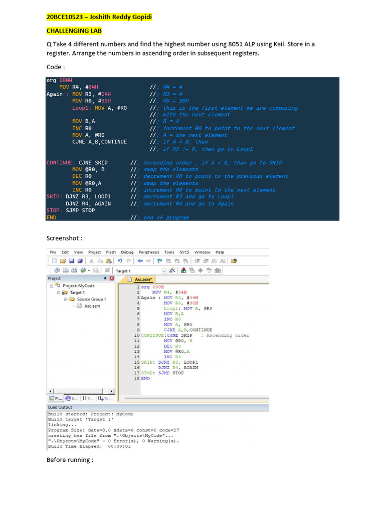Viewport: 385px width, 513px height.
Task: Select Asc.asm file in project tree
Action: 92,306
